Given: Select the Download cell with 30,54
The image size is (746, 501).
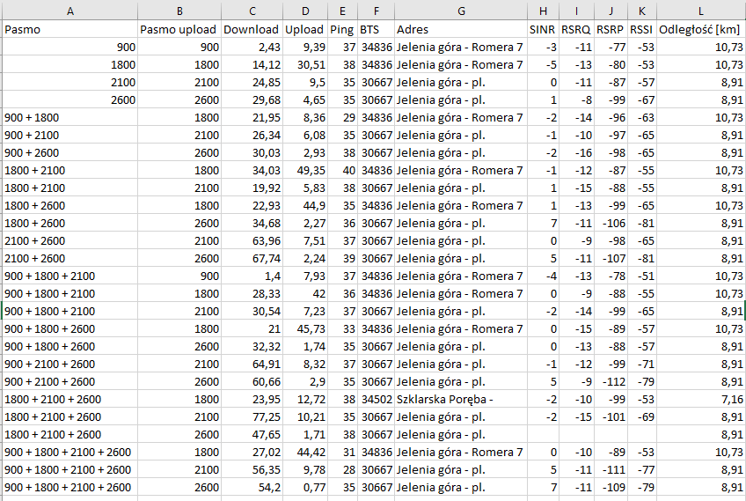Looking at the screenshot, I should (x=252, y=312).
